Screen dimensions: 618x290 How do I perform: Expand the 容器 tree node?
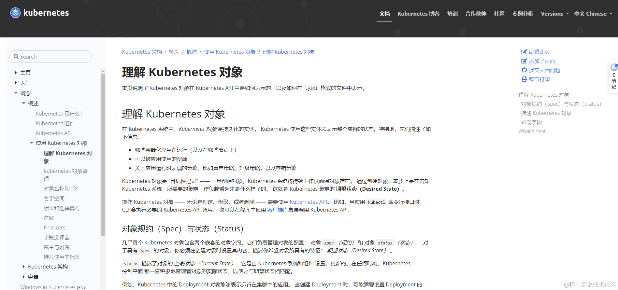pos(23,277)
